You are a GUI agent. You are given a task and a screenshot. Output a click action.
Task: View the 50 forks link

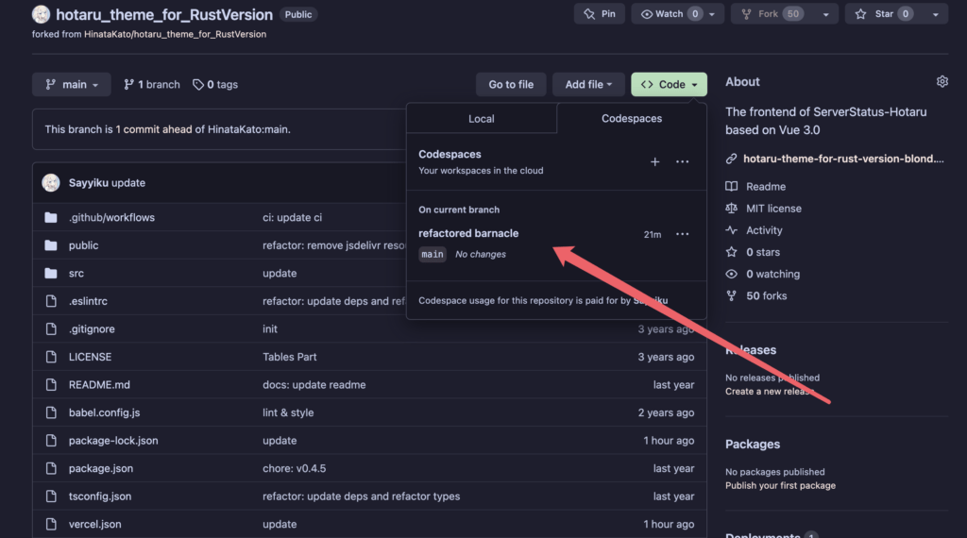pyautogui.click(x=766, y=295)
